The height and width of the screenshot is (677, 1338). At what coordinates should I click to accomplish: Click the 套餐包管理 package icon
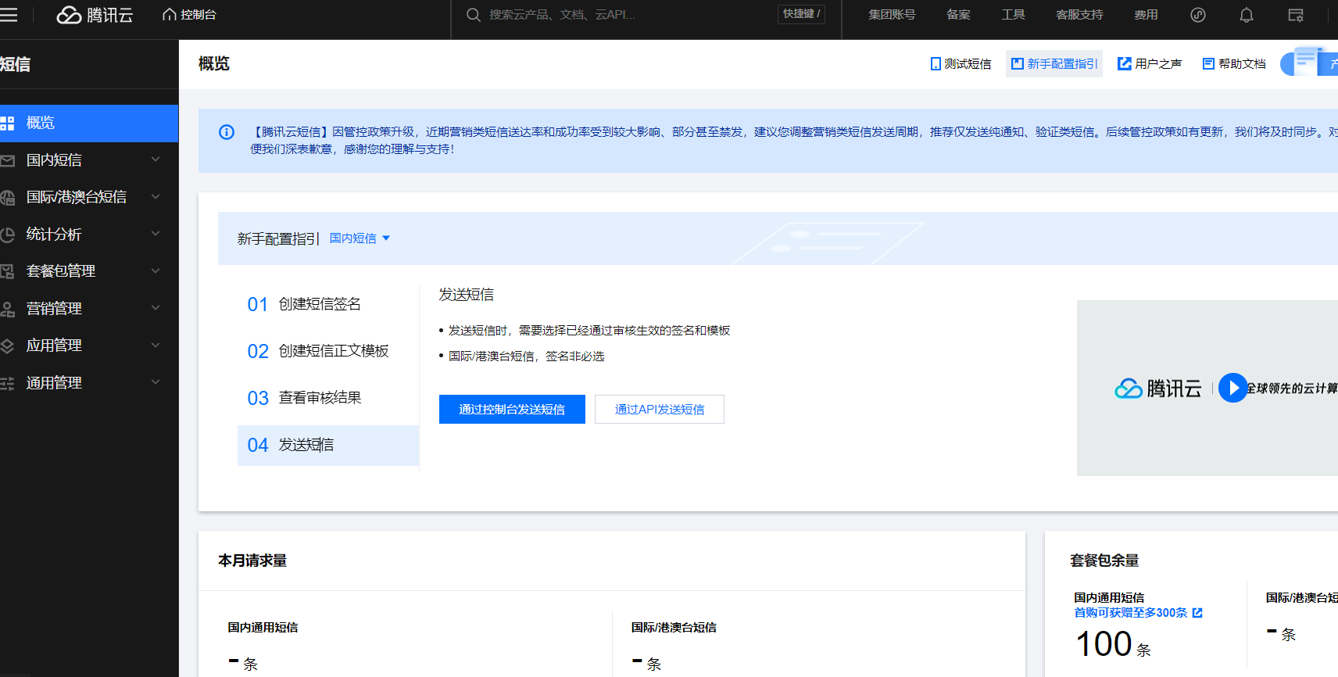click(x=7, y=271)
